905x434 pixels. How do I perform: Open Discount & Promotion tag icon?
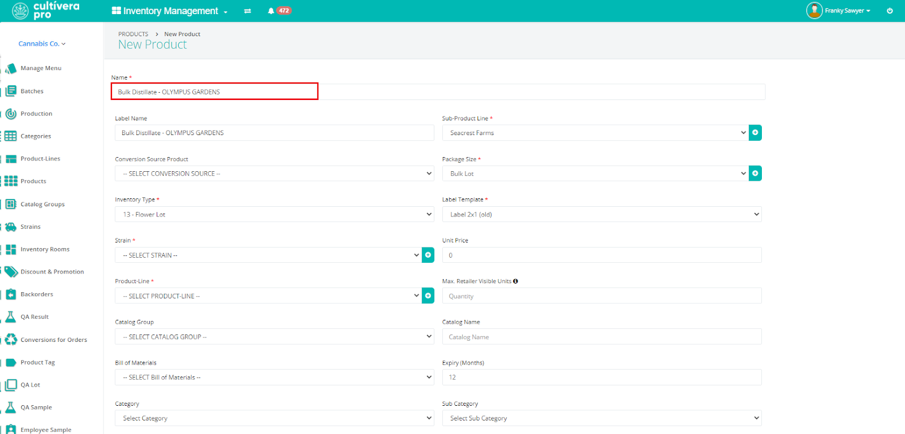click(x=11, y=272)
